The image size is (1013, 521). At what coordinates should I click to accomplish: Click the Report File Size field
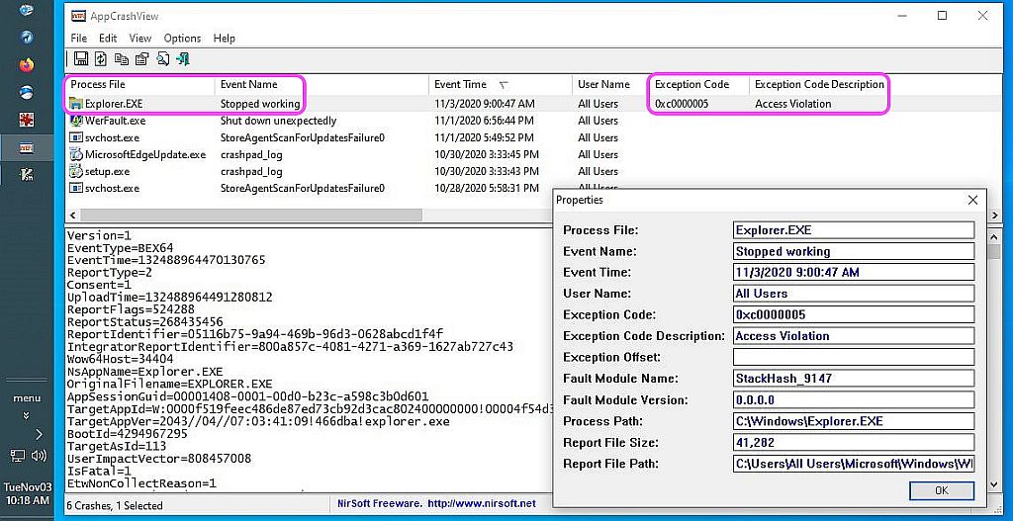pyautogui.click(x=854, y=442)
